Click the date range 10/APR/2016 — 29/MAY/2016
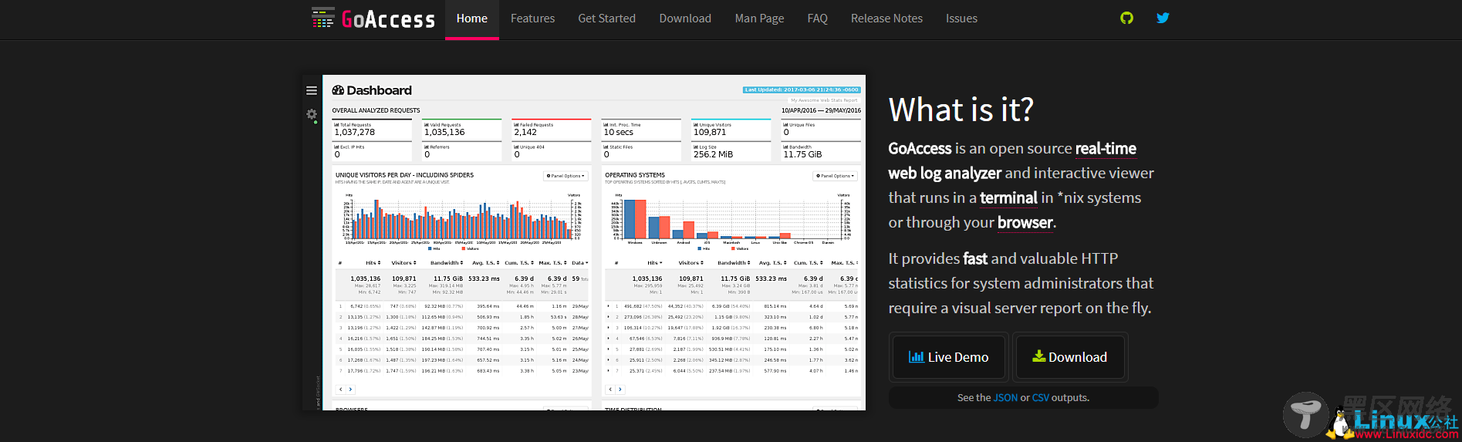Screen dimensions: 1462x442 click(x=821, y=110)
